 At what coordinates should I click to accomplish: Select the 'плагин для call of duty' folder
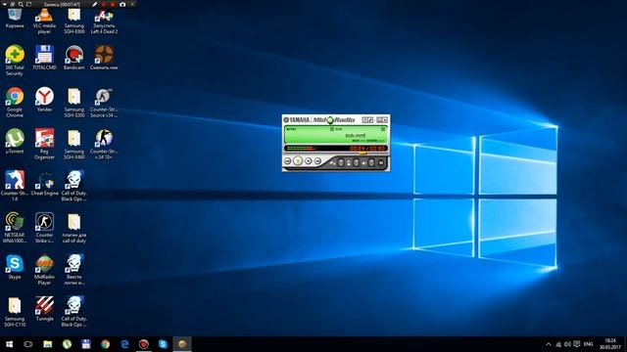coord(74,228)
